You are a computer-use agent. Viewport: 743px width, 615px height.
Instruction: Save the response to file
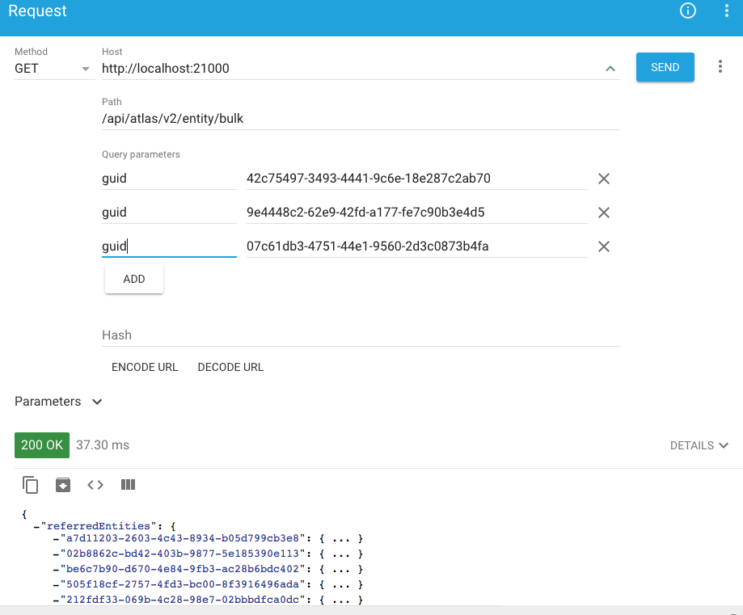pos(63,485)
